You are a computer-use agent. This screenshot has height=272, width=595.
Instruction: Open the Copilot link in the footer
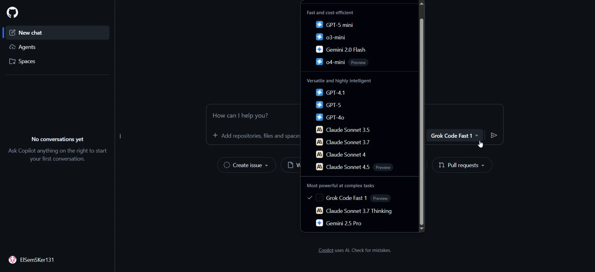click(326, 250)
